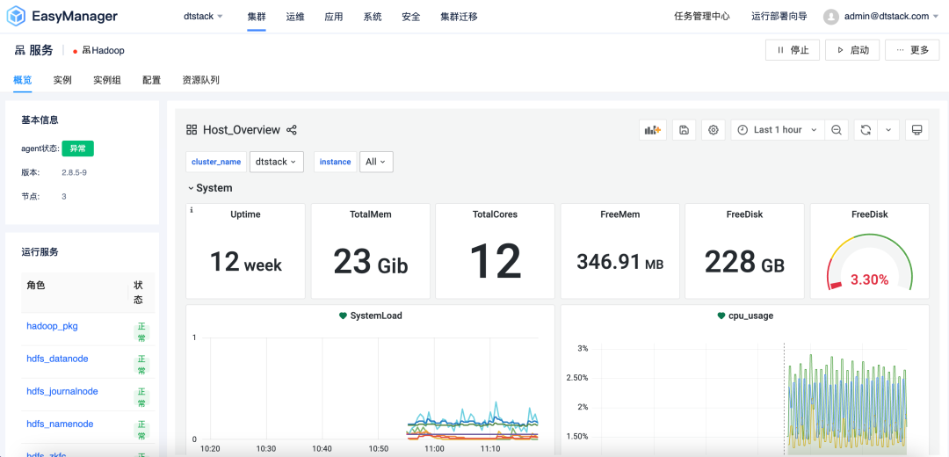Expand the admin@dtstack.com account menu
This screenshot has height=457, width=949.
pyautogui.click(x=891, y=17)
